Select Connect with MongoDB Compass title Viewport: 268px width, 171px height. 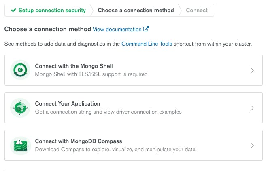tap(79, 141)
